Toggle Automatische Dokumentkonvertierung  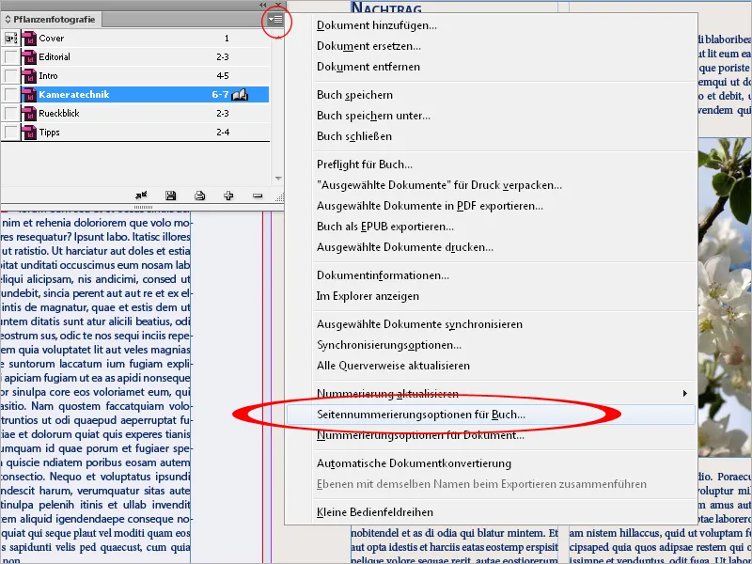pos(414,463)
